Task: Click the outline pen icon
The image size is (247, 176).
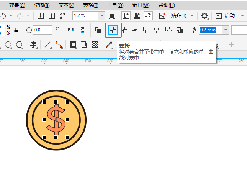Action: tap(195, 30)
